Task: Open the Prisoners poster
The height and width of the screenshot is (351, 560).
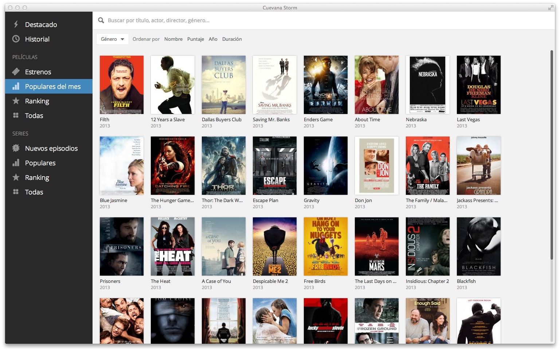Action: click(122, 247)
